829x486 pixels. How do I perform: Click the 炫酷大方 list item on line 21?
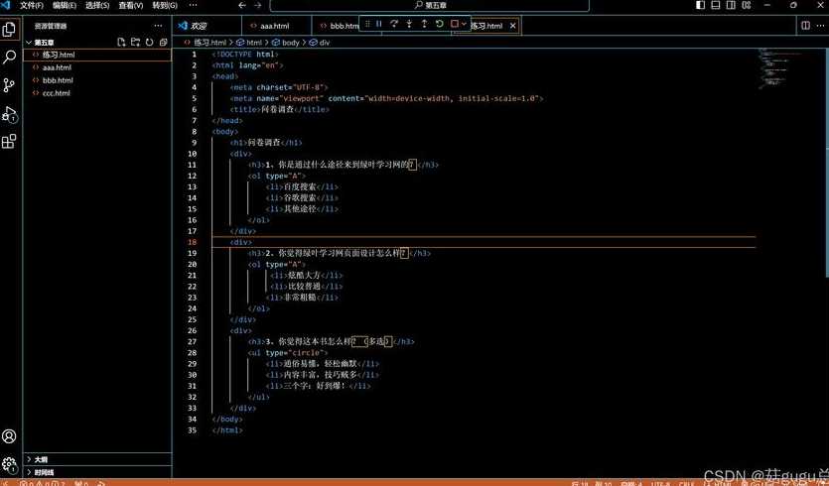tap(304, 275)
